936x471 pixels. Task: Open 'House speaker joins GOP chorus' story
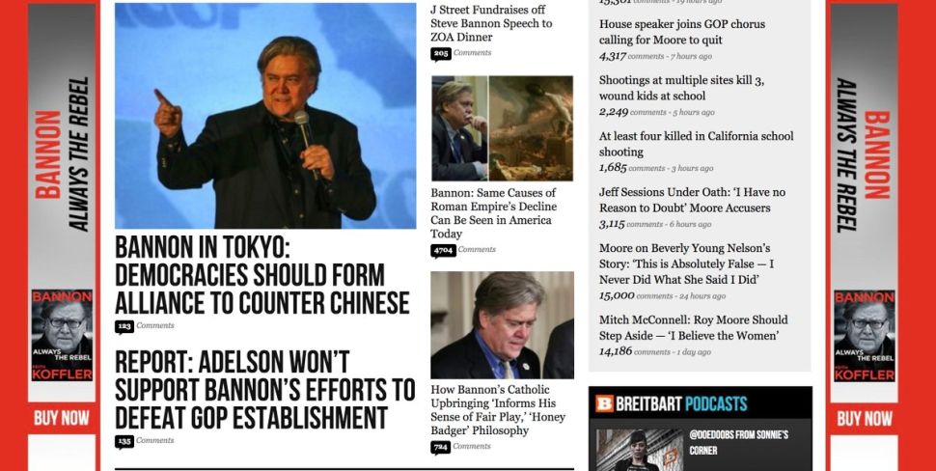681,32
